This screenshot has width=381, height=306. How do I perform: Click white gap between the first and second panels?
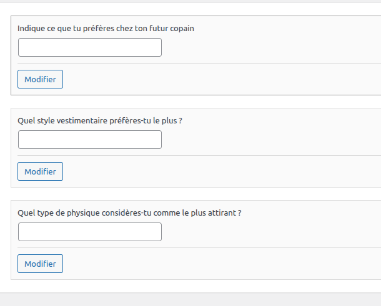tap(187, 102)
